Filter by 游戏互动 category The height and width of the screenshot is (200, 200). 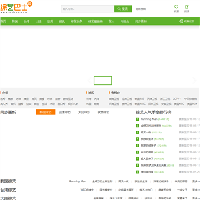tap(68, 99)
